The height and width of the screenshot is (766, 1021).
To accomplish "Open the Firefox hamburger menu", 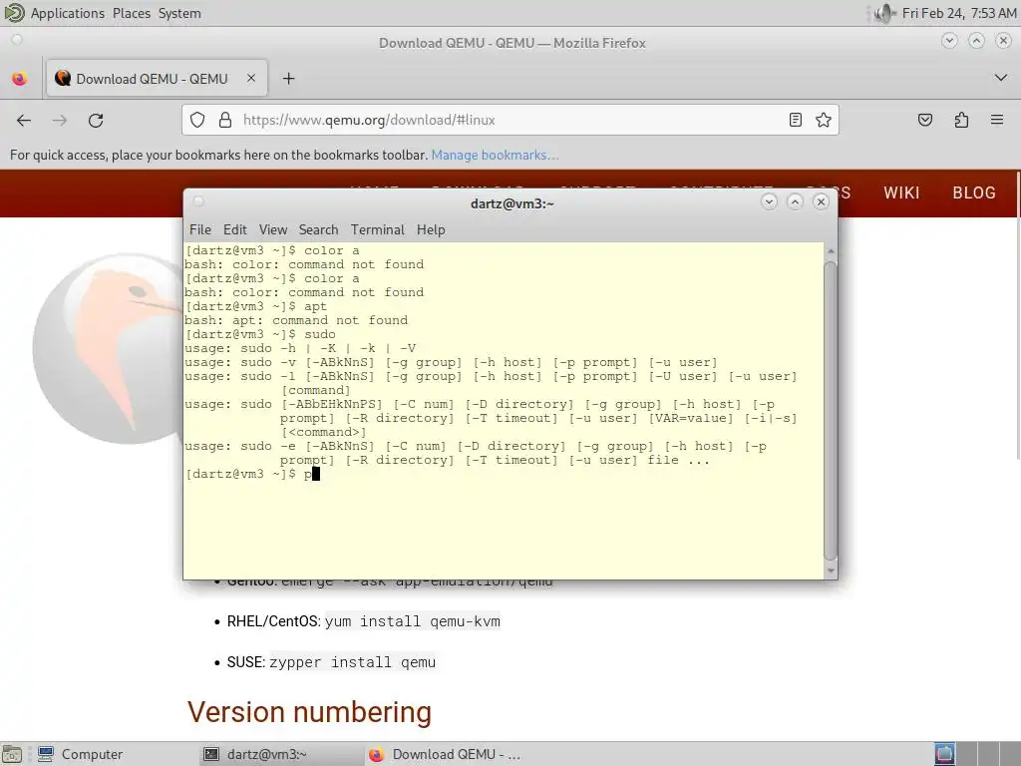I will click(997, 120).
